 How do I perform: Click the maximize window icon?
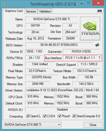point(89,3)
